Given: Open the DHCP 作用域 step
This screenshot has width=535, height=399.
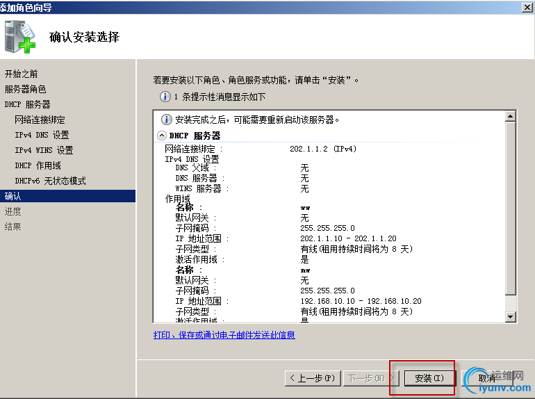Looking at the screenshot, I should 38,165.
